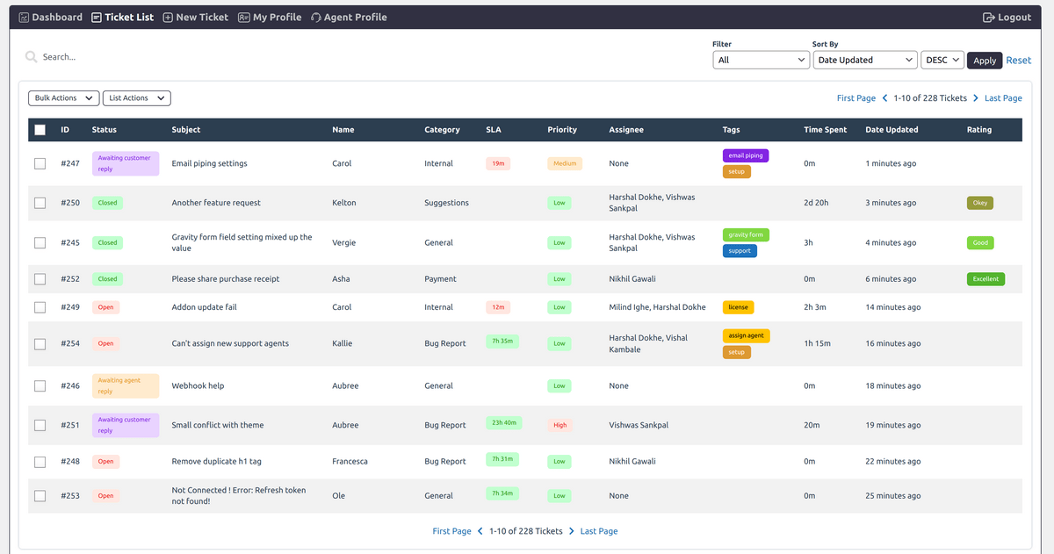Check the box for ticket #247
This screenshot has height=554, width=1054.
coord(40,163)
